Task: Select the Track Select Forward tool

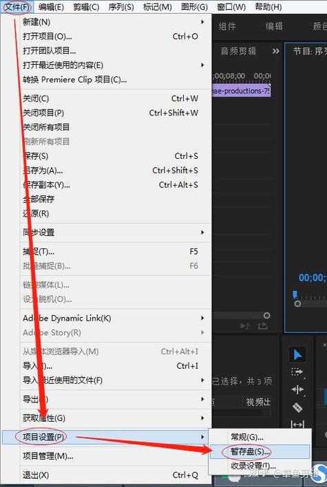Action: (x=297, y=371)
